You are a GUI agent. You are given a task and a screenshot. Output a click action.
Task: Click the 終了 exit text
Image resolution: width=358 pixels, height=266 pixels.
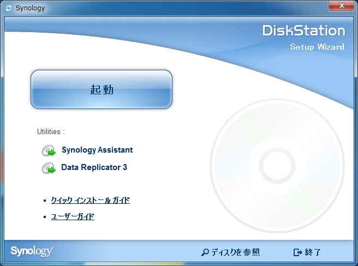313,252
